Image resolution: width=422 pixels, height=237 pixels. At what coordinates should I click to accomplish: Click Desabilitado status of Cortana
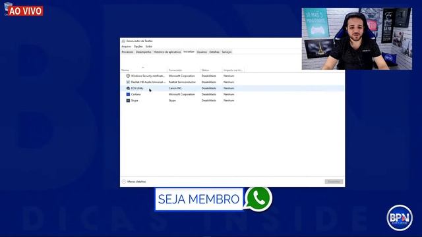209,94
